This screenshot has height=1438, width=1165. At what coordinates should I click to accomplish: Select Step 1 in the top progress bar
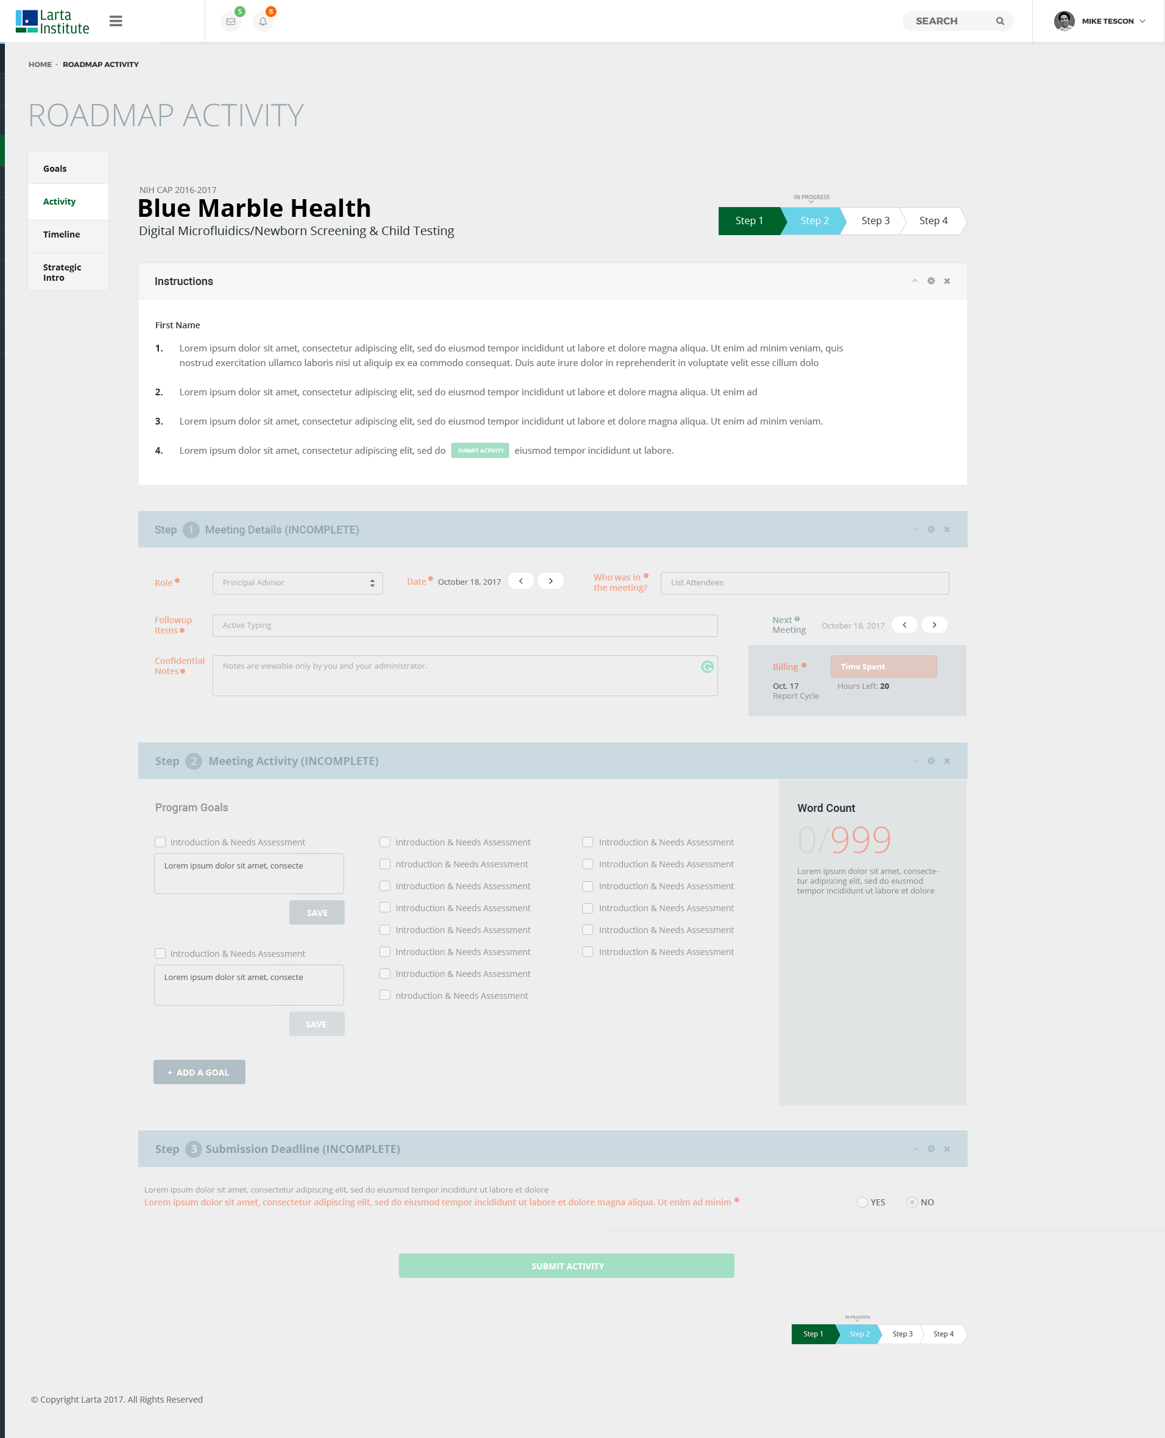click(x=749, y=220)
